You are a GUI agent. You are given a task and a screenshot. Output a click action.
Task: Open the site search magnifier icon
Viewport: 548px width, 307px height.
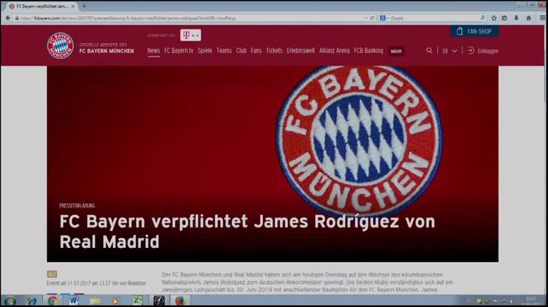(x=429, y=51)
